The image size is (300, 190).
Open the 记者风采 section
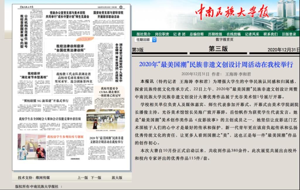click(252, 34)
